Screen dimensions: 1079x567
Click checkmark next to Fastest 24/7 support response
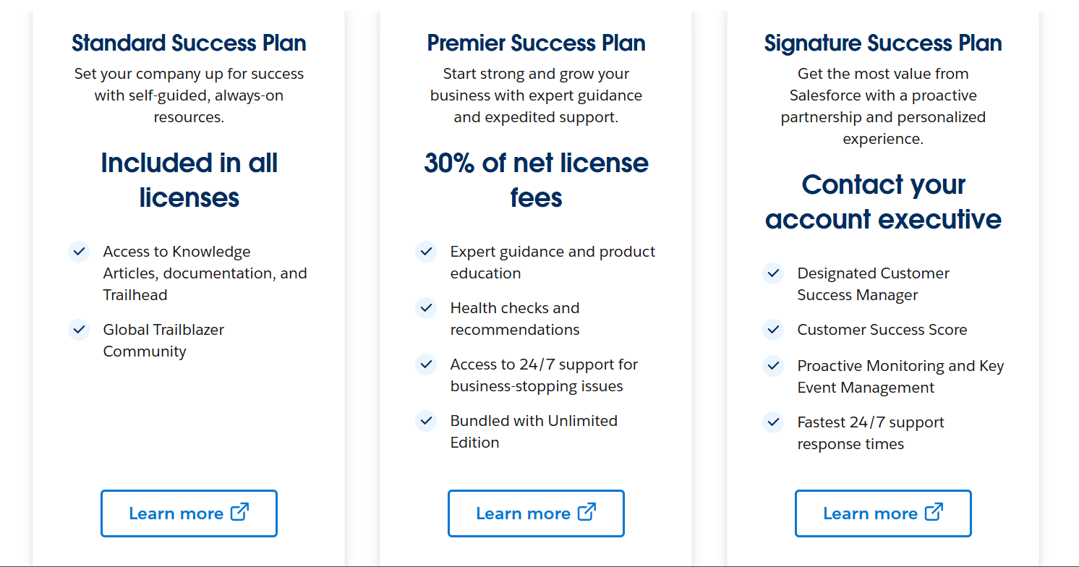coord(773,422)
